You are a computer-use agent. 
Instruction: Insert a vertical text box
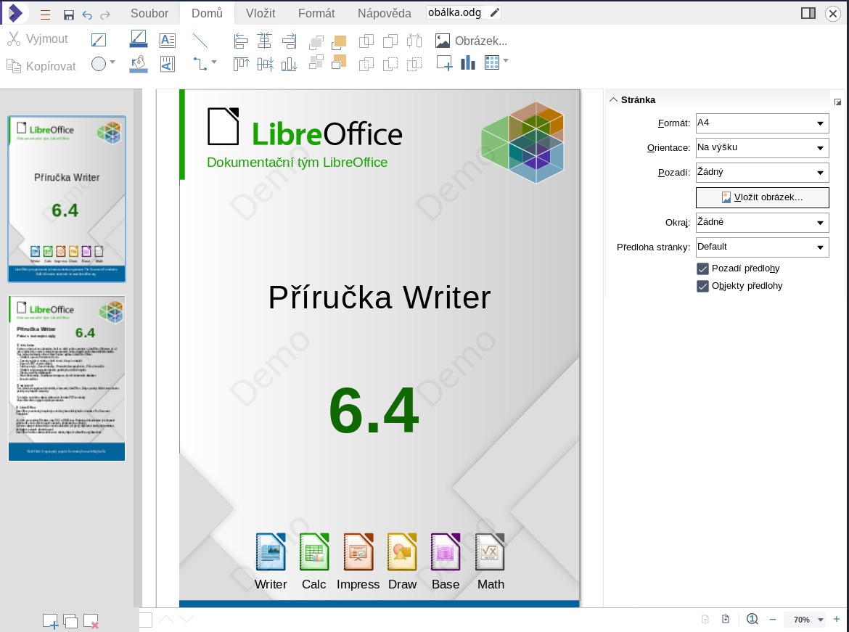click(x=168, y=64)
